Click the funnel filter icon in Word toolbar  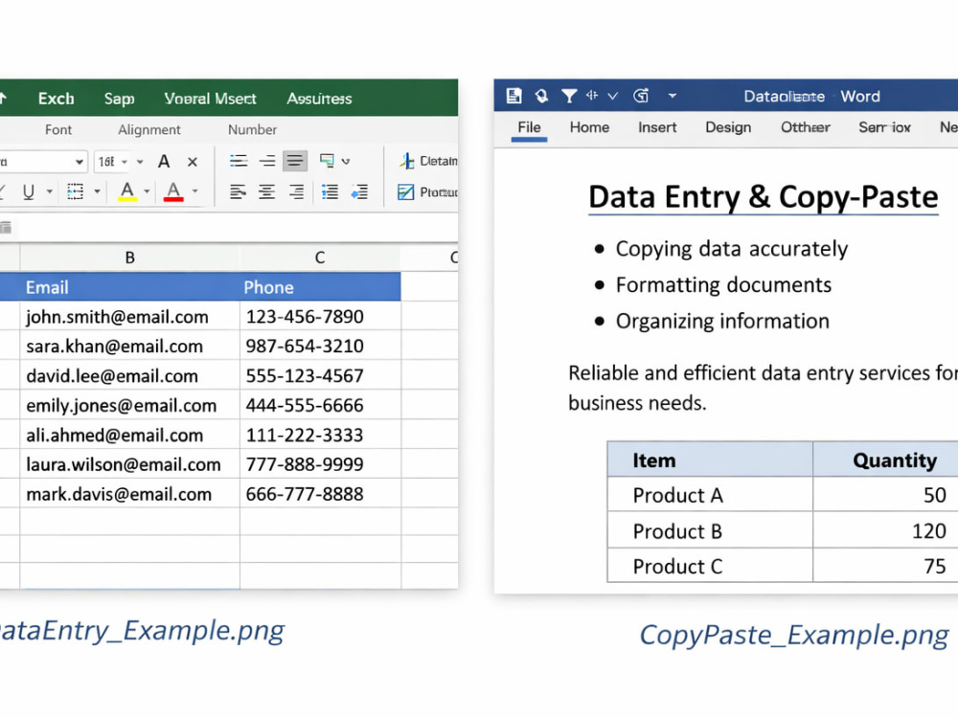(x=569, y=96)
